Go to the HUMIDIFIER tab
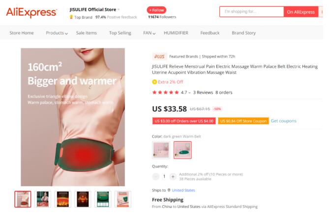This screenshot has height=218, width=329. click(176, 33)
